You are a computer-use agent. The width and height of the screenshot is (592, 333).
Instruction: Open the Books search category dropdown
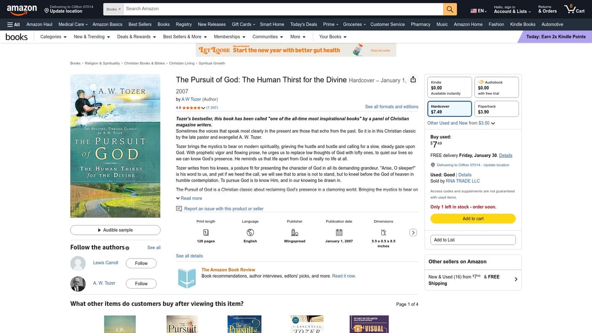pyautogui.click(x=112, y=8)
